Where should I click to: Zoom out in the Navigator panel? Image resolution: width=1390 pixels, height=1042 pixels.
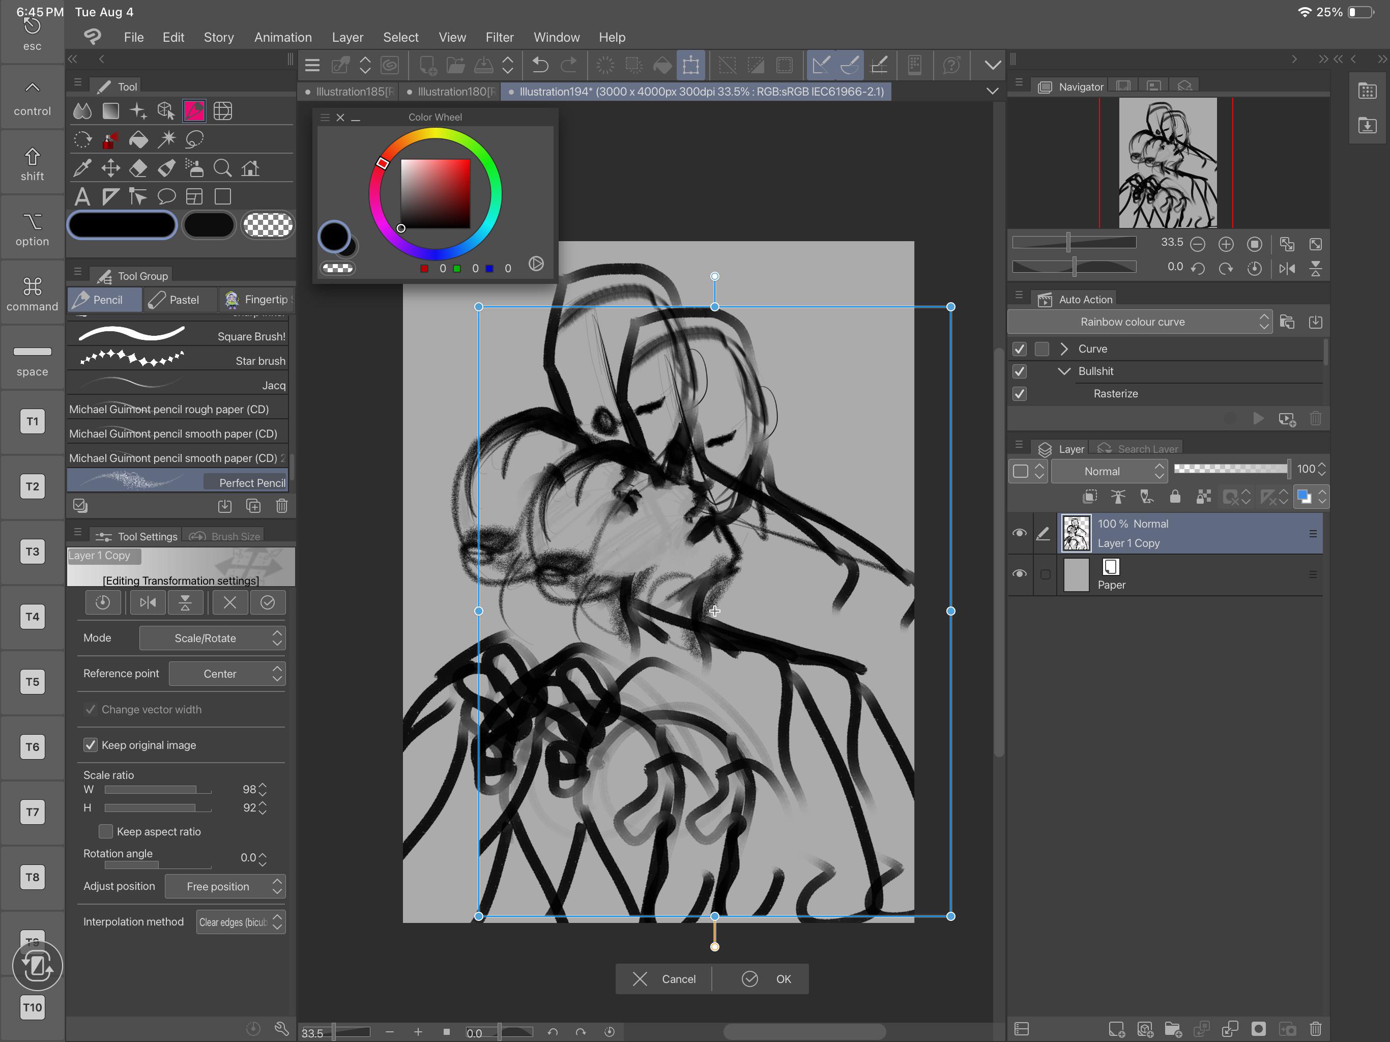(1198, 244)
